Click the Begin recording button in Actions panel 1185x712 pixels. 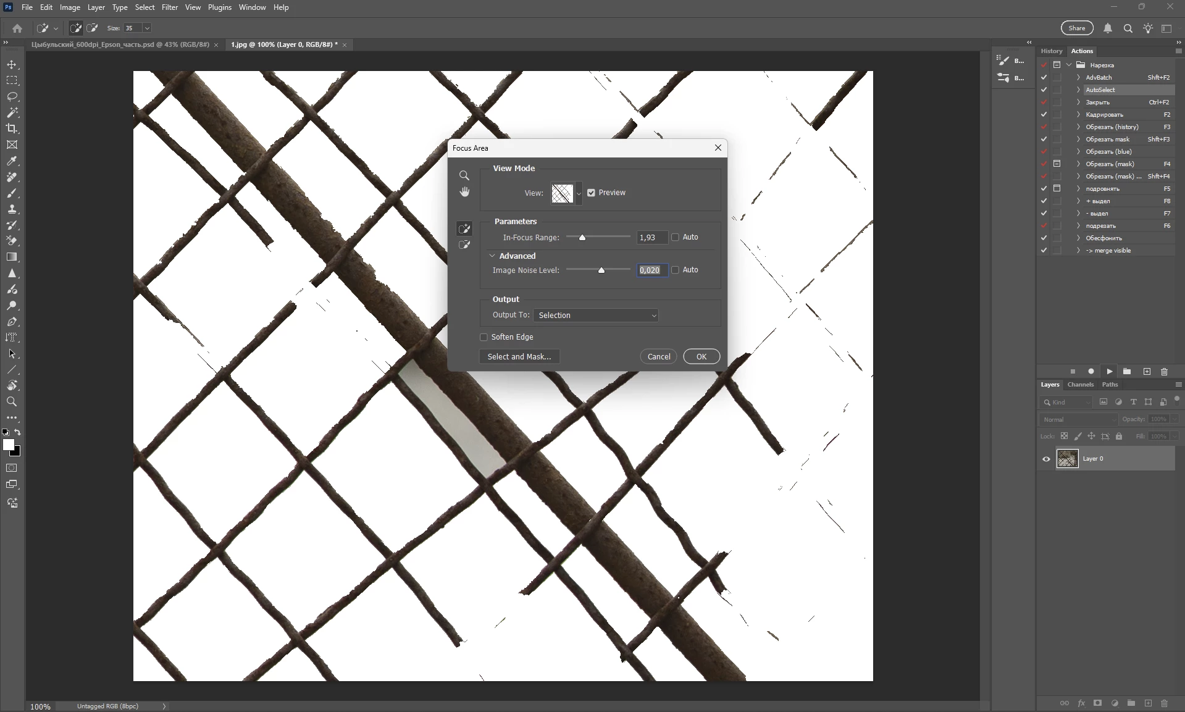pyautogui.click(x=1091, y=372)
